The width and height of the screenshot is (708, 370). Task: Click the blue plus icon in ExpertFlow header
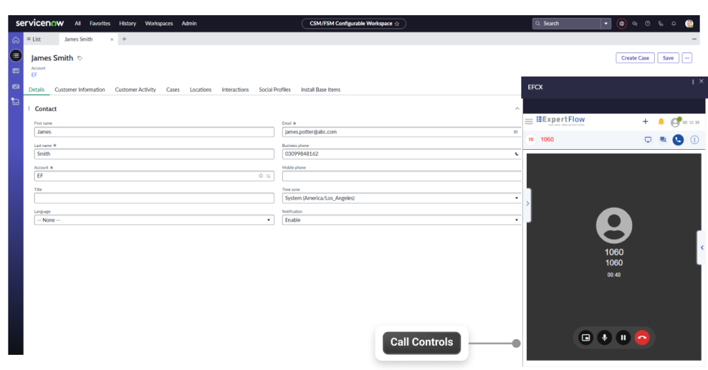tap(646, 121)
